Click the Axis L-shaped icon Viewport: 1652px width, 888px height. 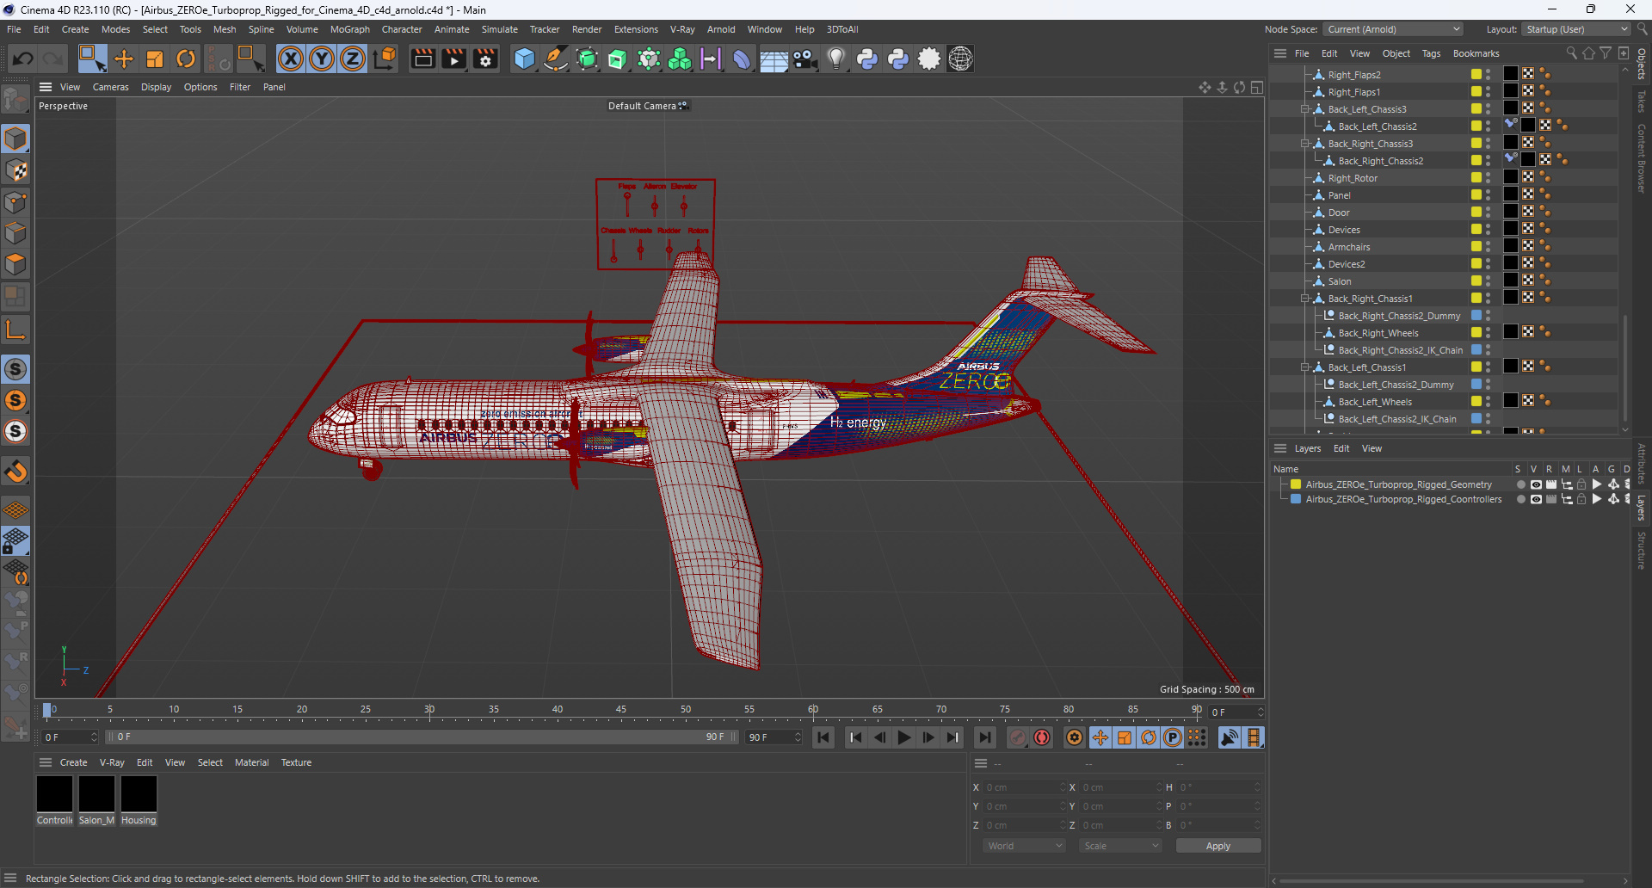coord(15,330)
